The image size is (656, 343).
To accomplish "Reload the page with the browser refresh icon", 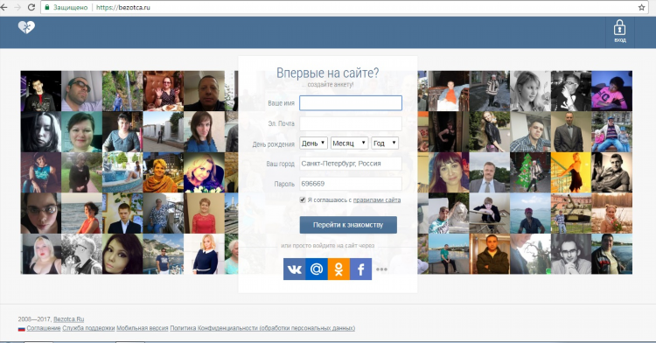I will (31, 7).
